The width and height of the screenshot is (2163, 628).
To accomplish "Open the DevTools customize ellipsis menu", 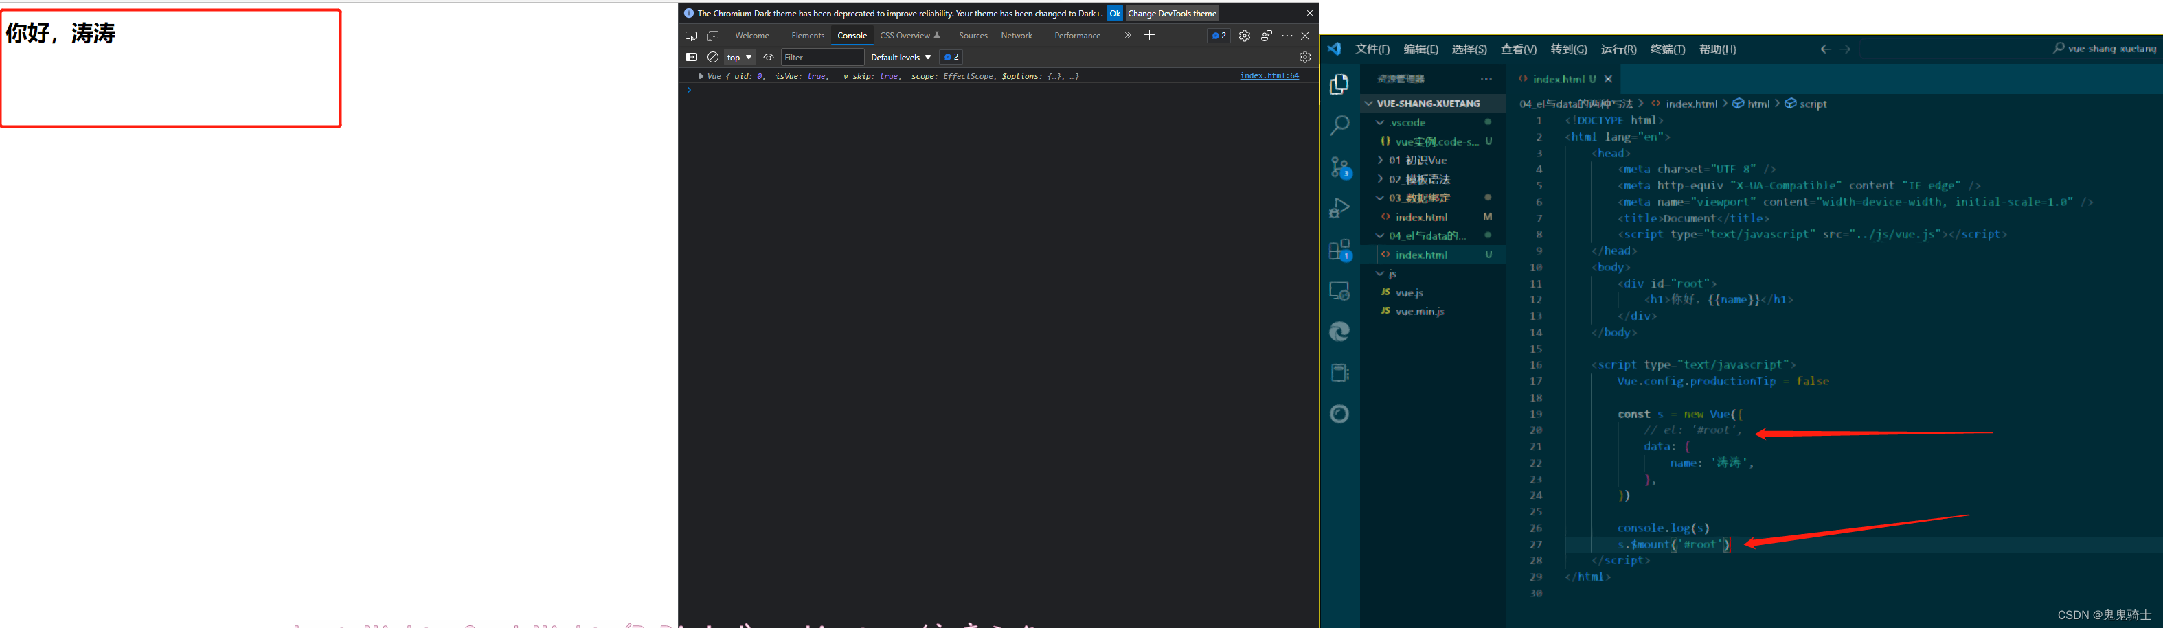I will [x=1287, y=35].
